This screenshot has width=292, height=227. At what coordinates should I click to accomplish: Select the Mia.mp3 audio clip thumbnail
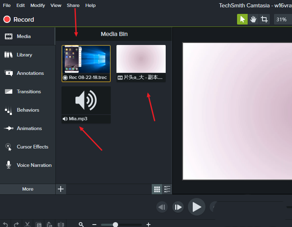point(86,100)
